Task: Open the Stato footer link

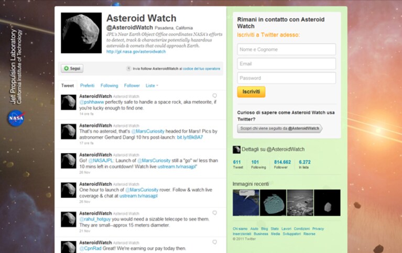Action: click(x=275, y=229)
